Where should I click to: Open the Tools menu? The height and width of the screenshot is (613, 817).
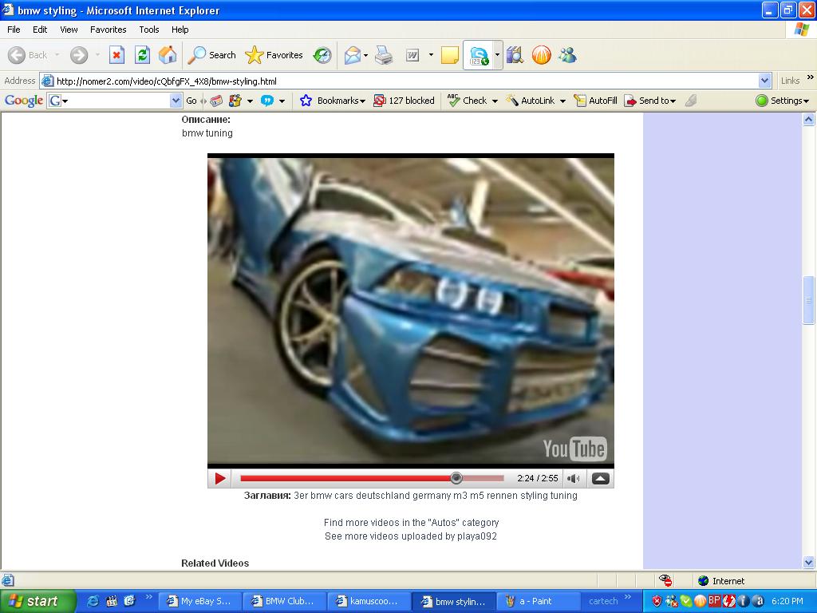(x=149, y=30)
